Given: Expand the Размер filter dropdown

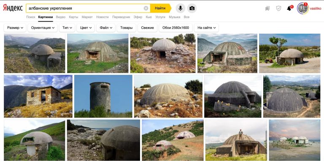Looking at the screenshot, I should pyautogui.click(x=15, y=28).
